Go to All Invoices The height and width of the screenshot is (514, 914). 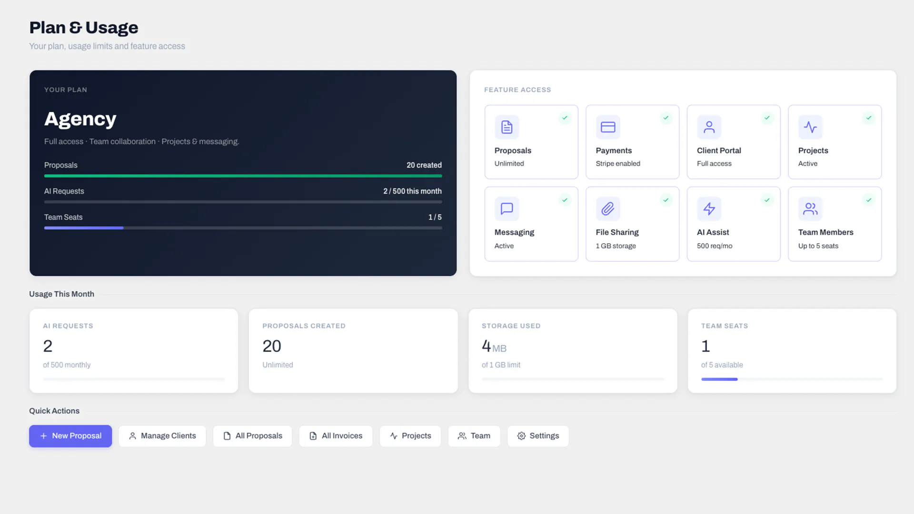(x=336, y=436)
